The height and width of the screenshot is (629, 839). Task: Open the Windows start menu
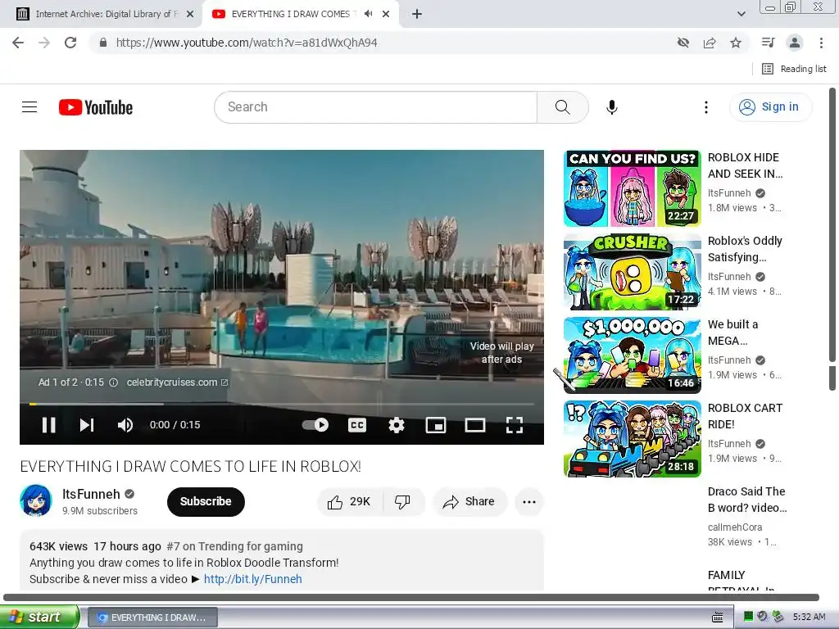pyautogui.click(x=39, y=617)
